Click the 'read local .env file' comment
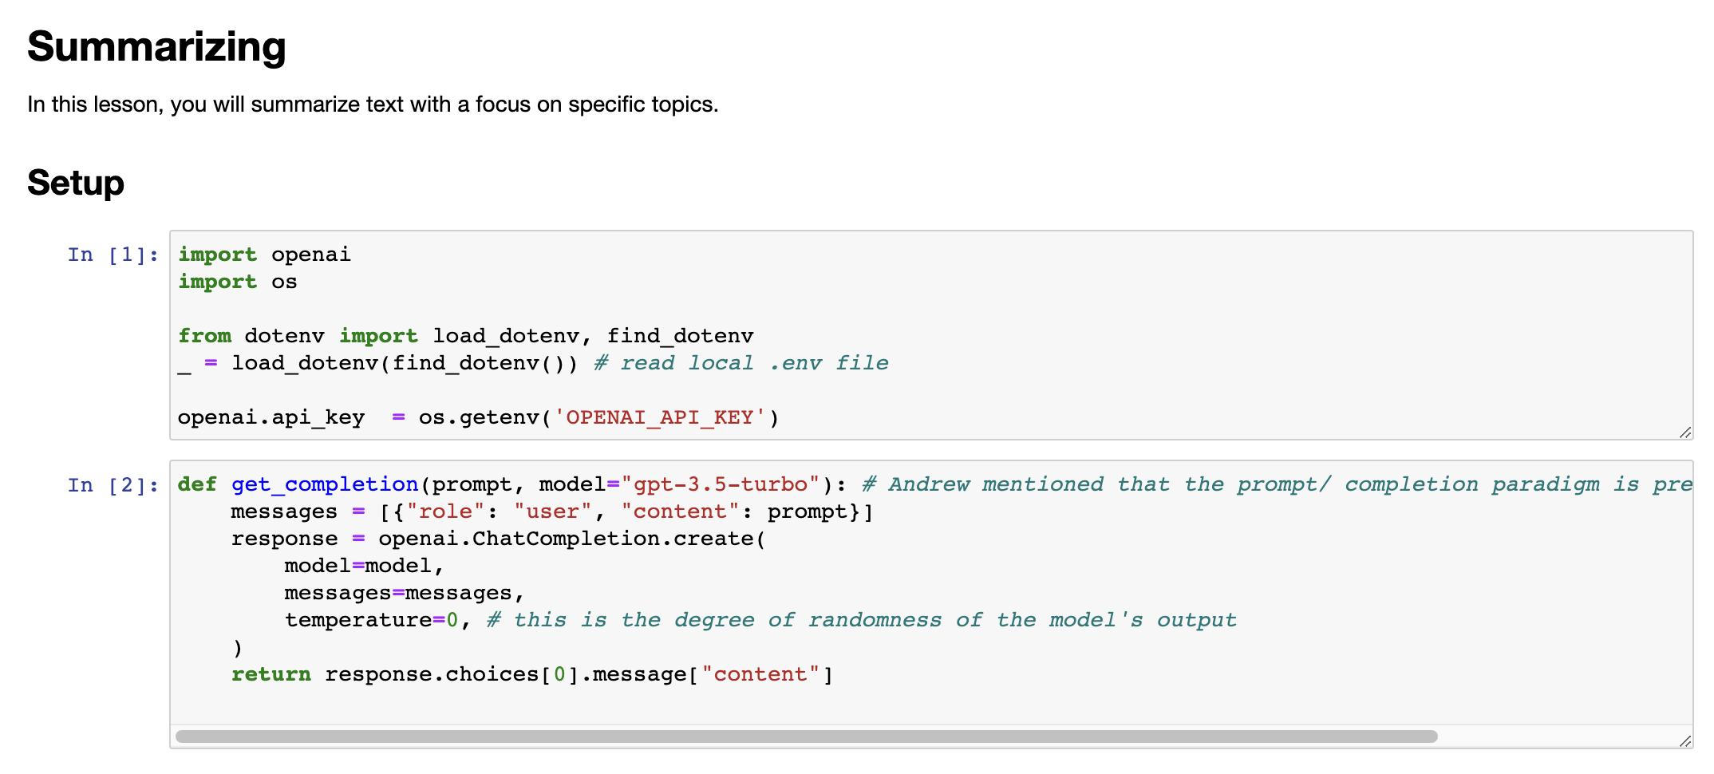Image resolution: width=1714 pixels, height=774 pixels. click(741, 363)
